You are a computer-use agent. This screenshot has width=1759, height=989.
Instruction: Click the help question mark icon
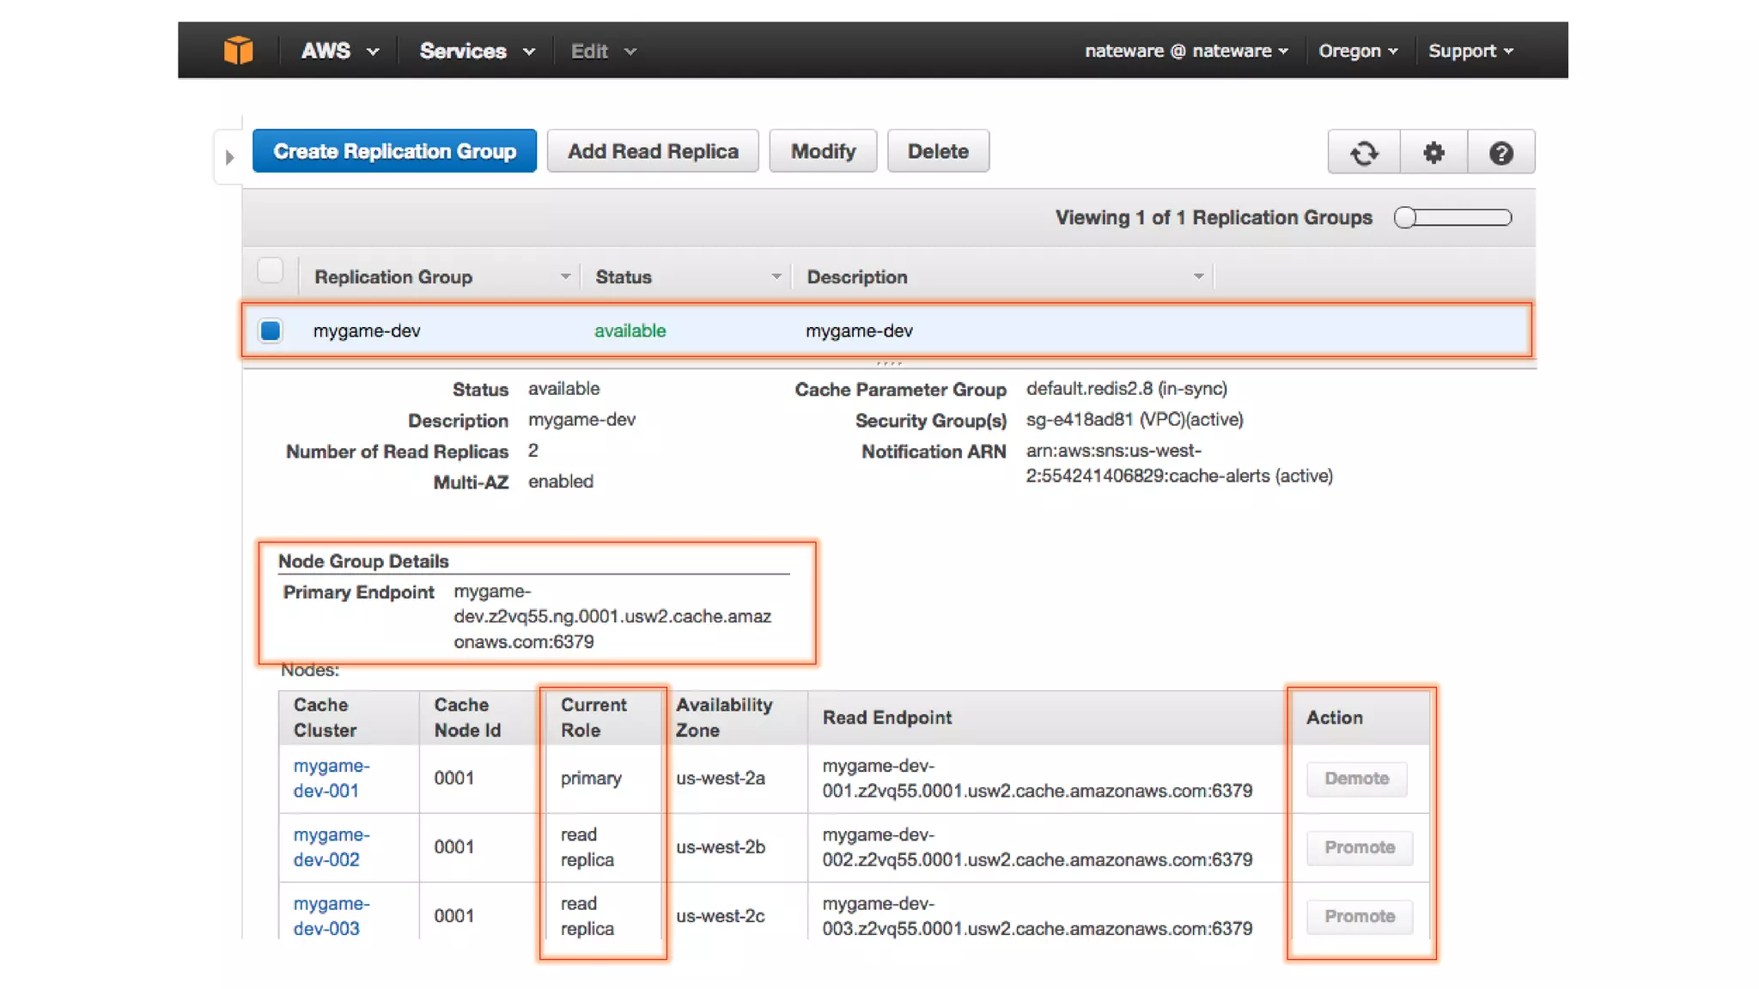(1500, 153)
